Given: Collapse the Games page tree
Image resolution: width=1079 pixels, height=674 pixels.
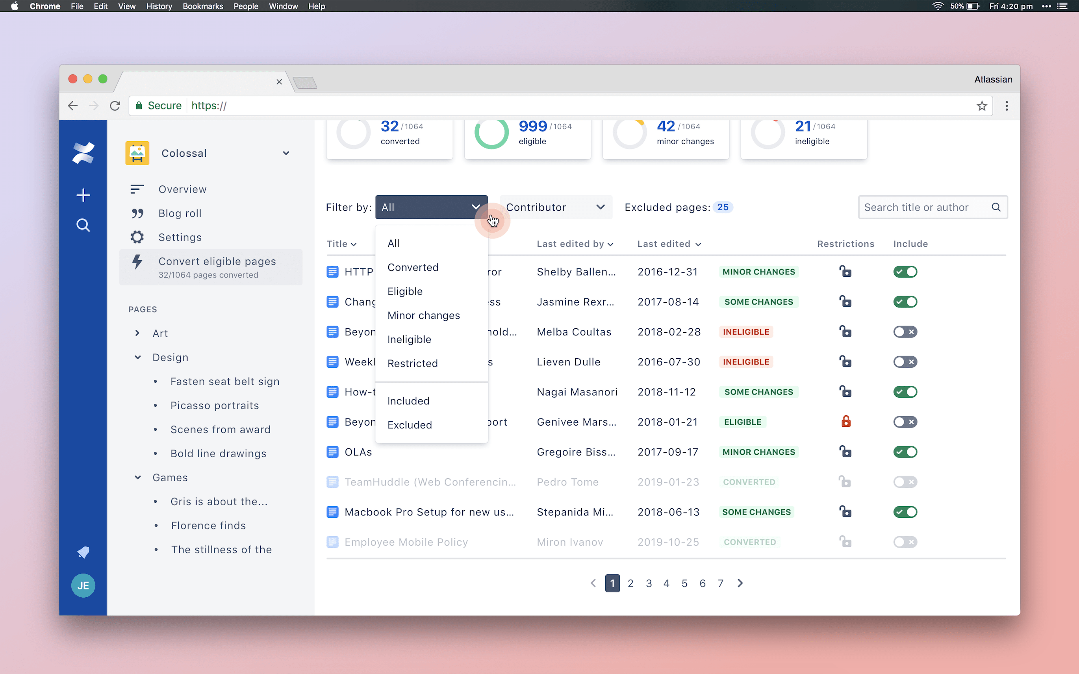Looking at the screenshot, I should 137,478.
